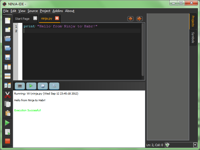This screenshot has height=150, width=200.
Task: Click line number 2 in the gutter
Action: (16, 31)
